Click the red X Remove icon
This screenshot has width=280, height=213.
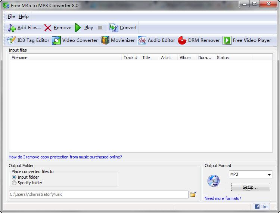tap(48, 28)
